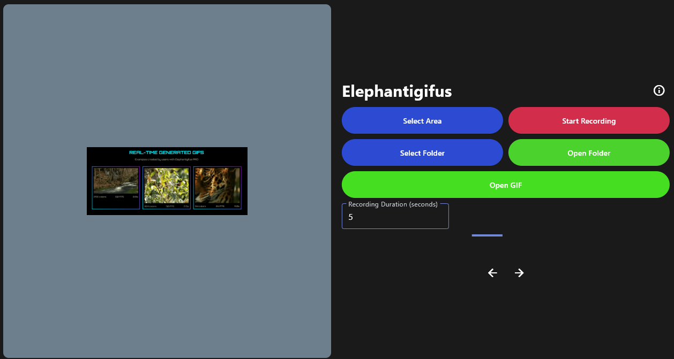The width and height of the screenshot is (674, 359).
Task: Click the river example frame in preview
Action: click(x=116, y=188)
